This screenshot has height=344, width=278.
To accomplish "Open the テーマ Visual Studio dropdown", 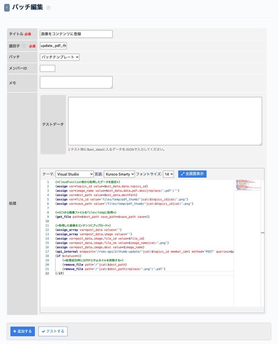I will [75, 174].
